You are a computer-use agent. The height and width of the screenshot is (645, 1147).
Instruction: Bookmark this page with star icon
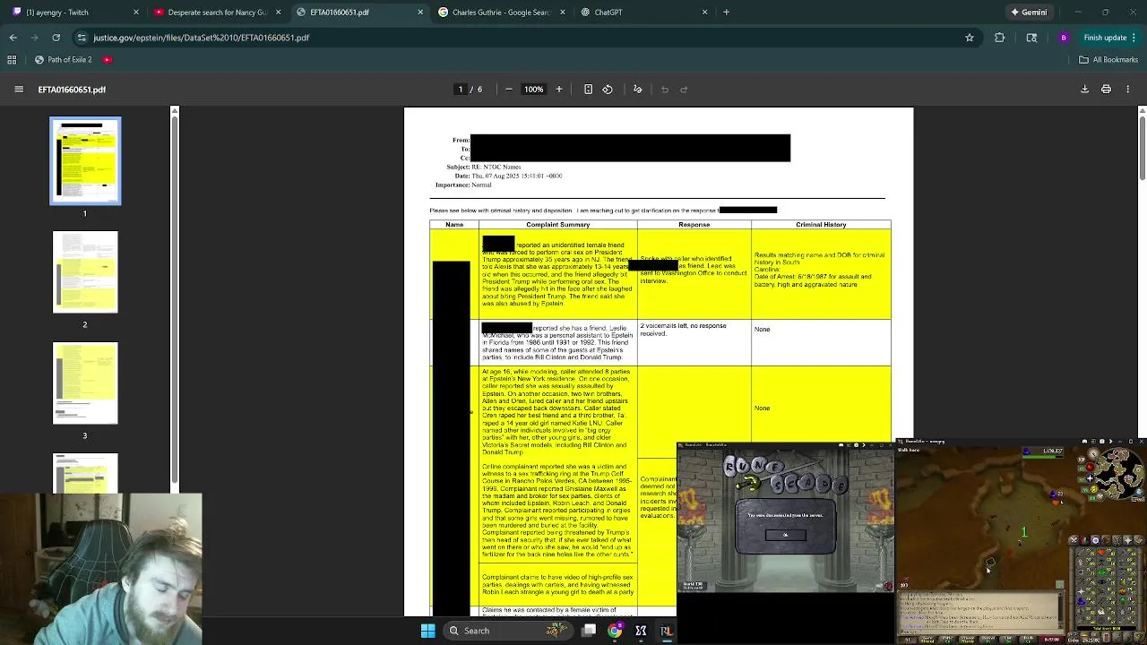tap(969, 38)
